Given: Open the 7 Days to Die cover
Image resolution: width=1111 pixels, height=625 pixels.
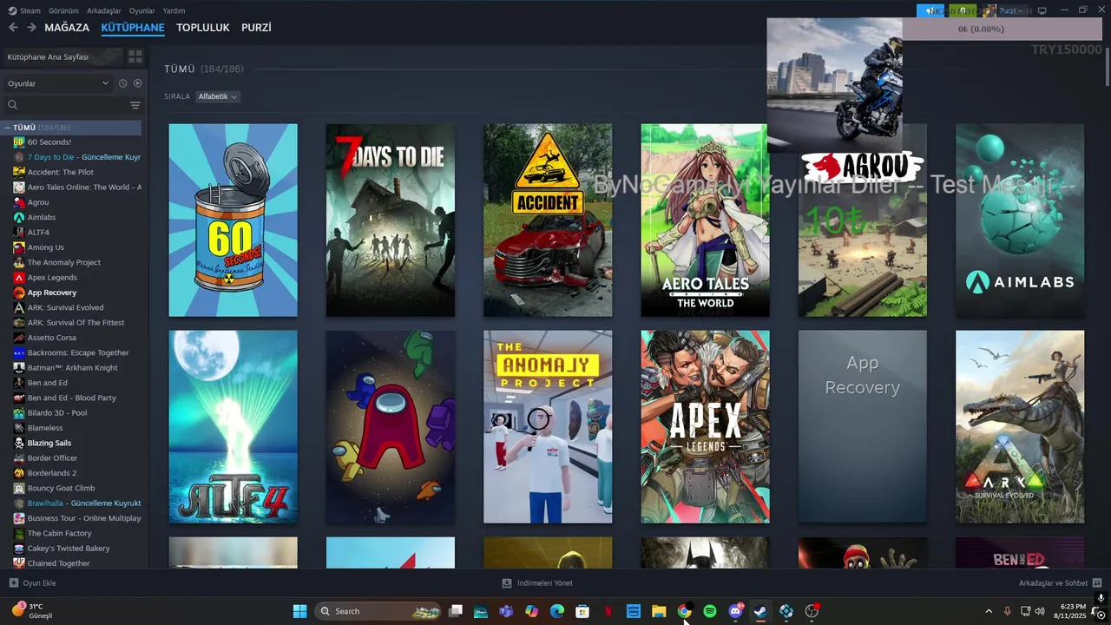Looking at the screenshot, I should pyautogui.click(x=391, y=220).
